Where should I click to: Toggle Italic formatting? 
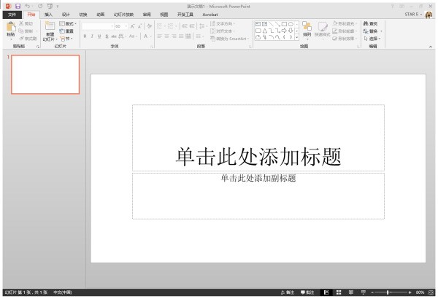coord(92,36)
